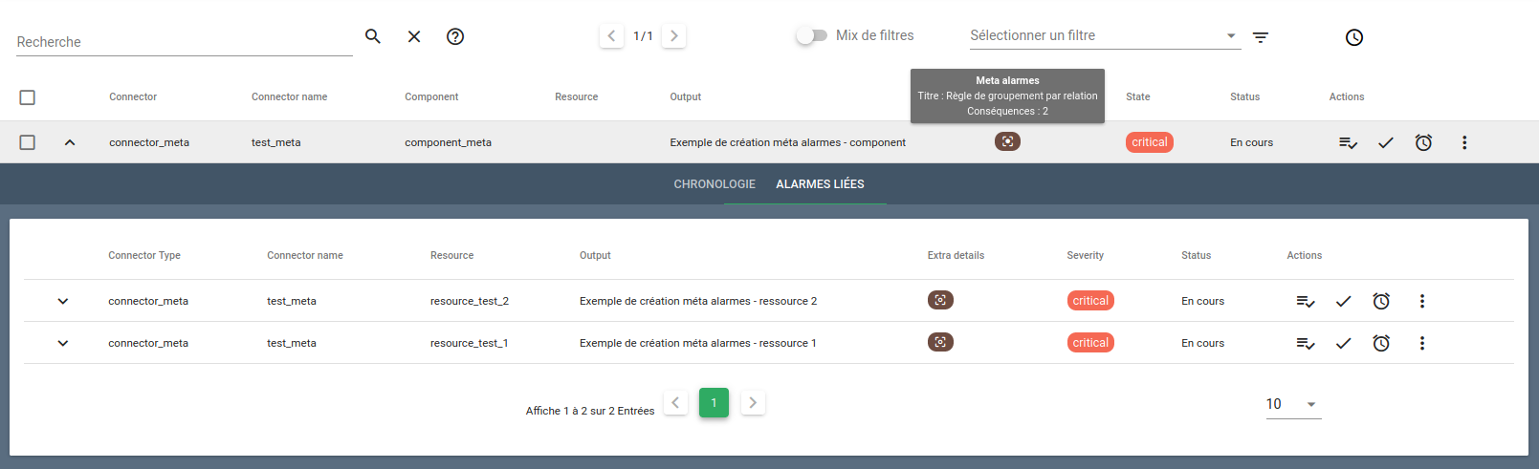Click the resource_test_2 cell
The image size is (1539, 469).
tap(470, 301)
